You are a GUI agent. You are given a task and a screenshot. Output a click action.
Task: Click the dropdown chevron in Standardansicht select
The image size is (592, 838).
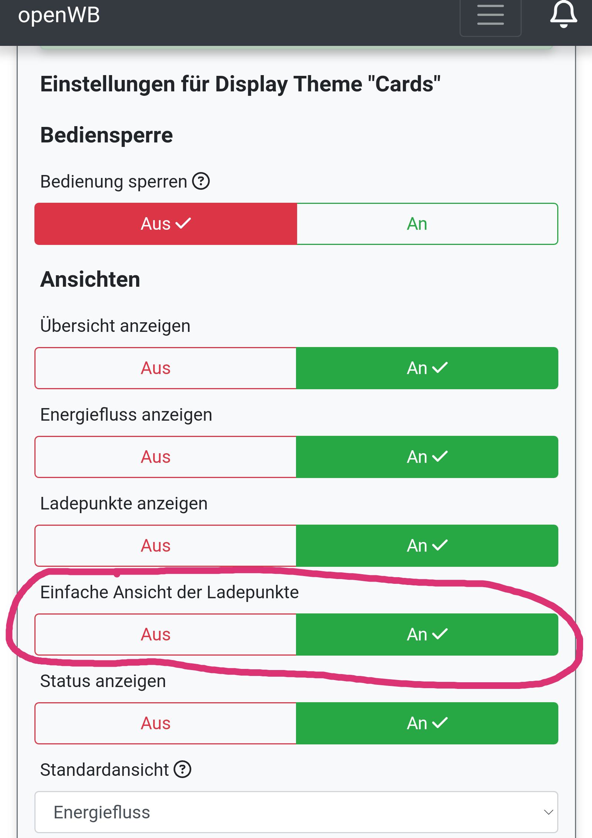coord(548,812)
